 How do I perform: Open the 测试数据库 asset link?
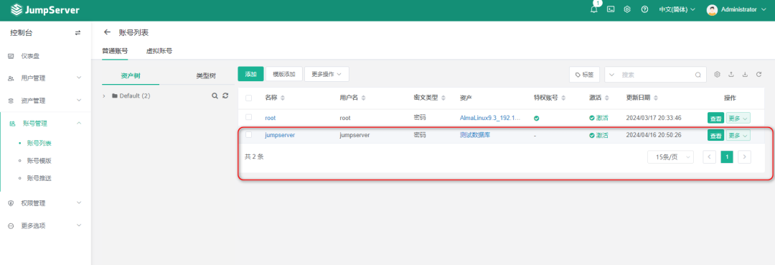[x=475, y=135]
